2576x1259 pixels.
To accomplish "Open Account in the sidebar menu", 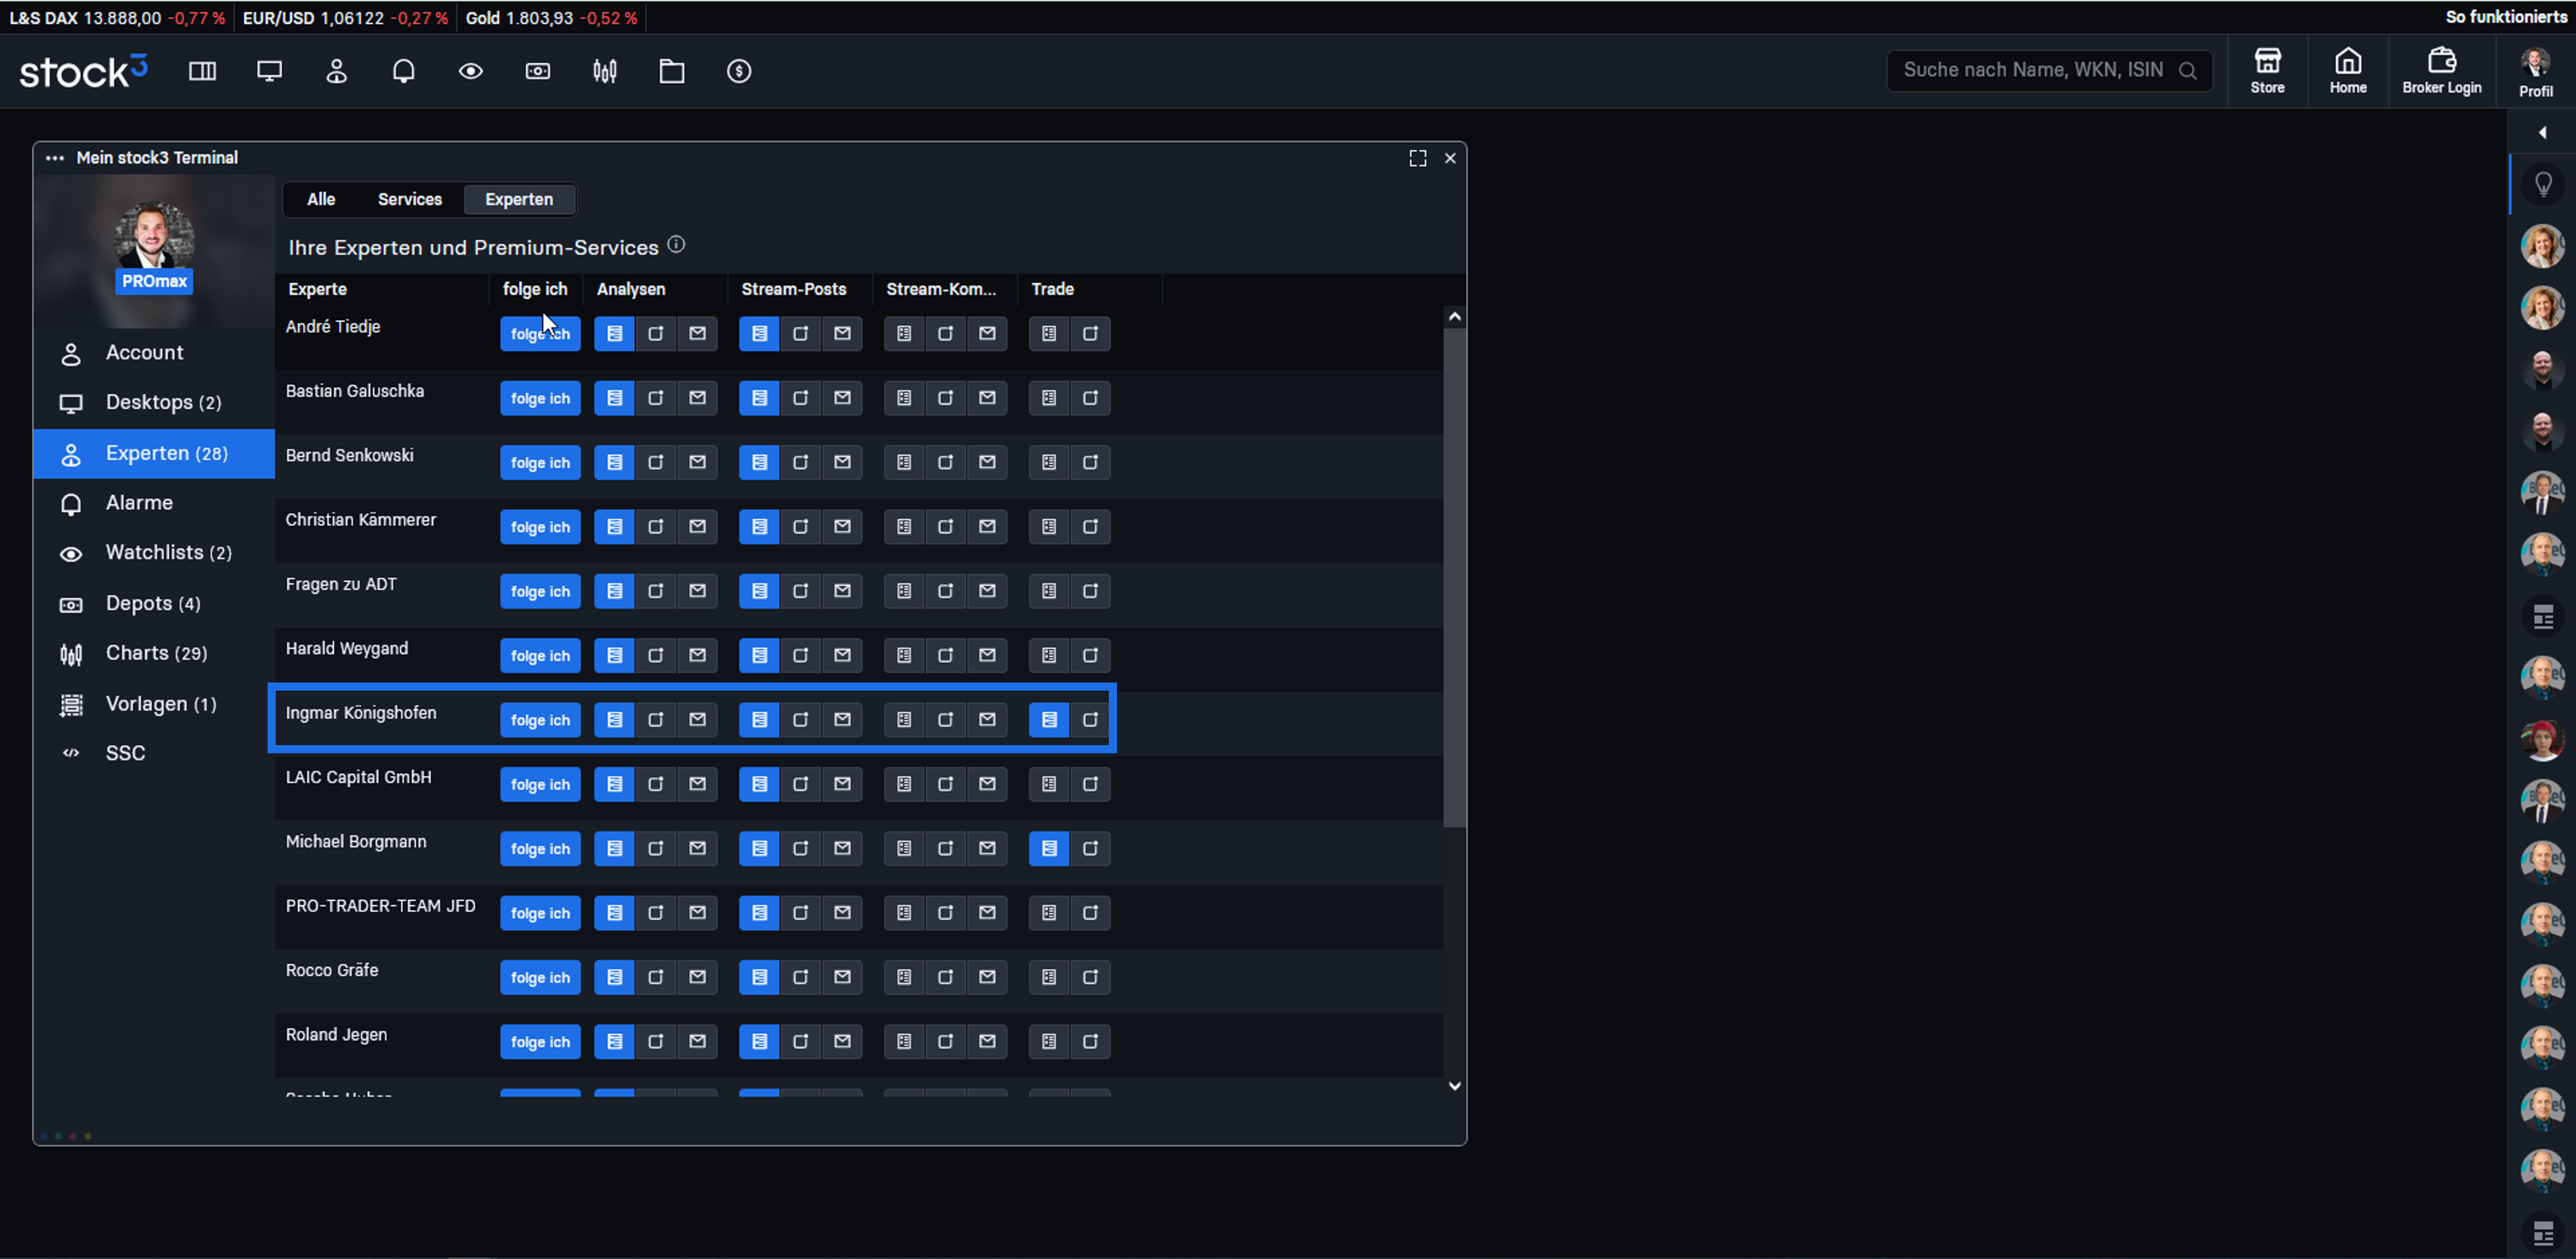I will 154,353.
